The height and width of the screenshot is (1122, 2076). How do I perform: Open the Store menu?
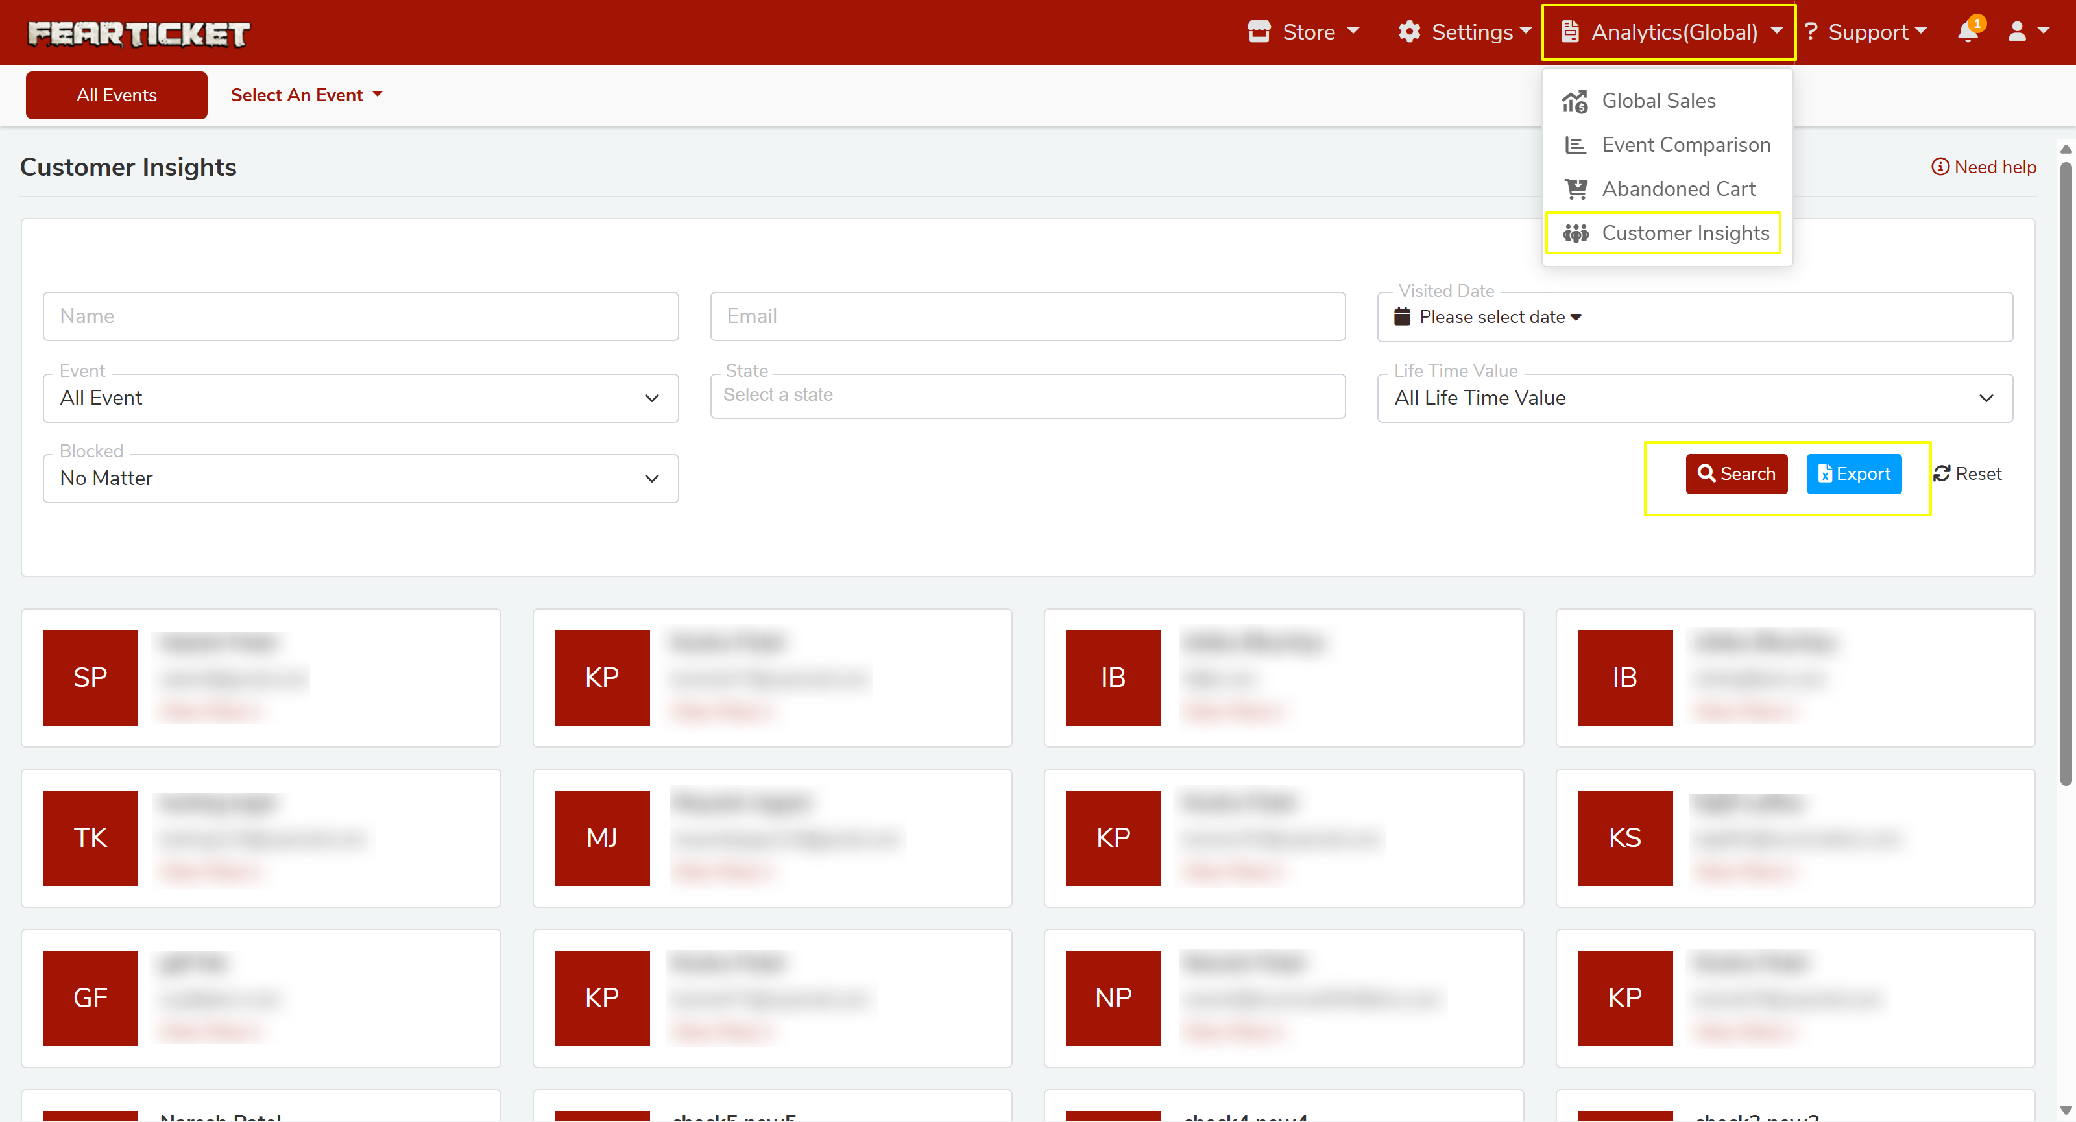click(1303, 32)
